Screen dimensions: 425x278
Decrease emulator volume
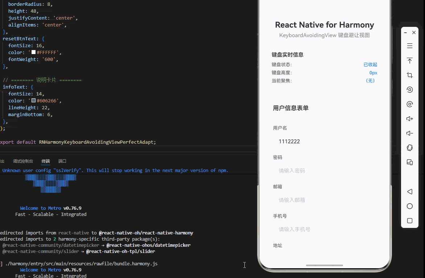pyautogui.click(x=409, y=133)
